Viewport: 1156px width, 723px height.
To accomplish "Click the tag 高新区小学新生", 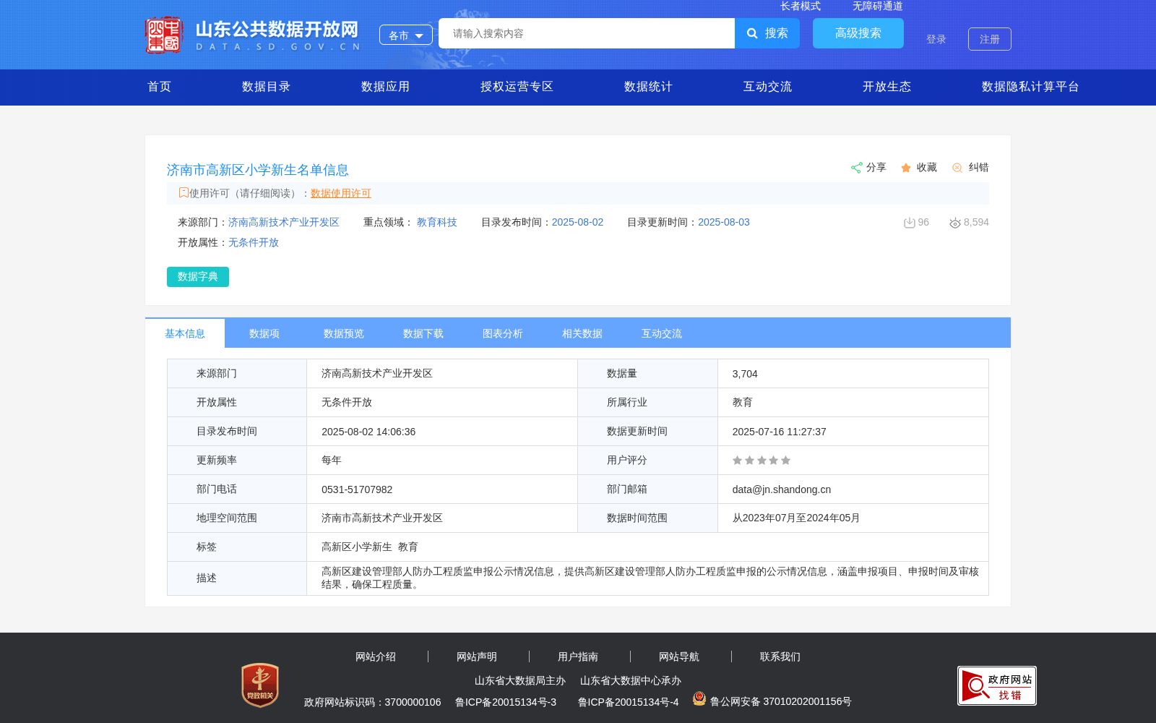I will pyautogui.click(x=357, y=547).
